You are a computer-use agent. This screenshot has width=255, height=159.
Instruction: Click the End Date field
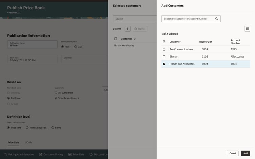tap(84, 59)
